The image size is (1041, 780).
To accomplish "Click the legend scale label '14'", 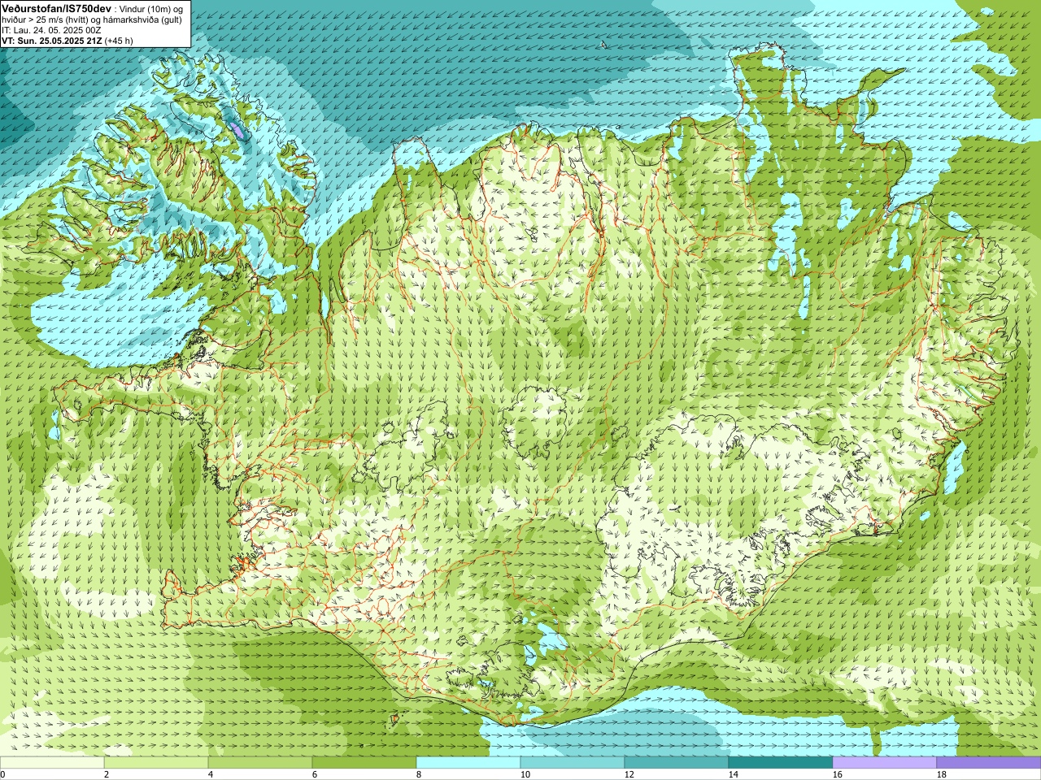I will click(733, 774).
